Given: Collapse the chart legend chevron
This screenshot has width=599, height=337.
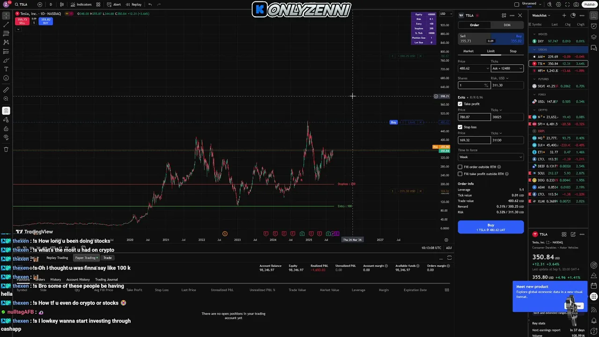Looking at the screenshot, I should (18, 29).
